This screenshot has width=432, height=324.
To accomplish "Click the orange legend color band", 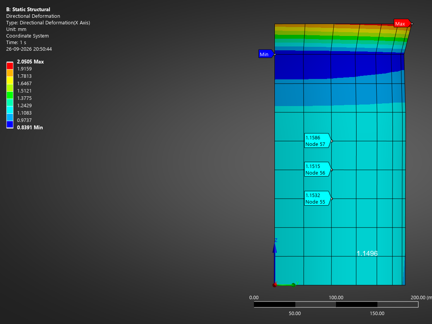I will click(10, 73).
